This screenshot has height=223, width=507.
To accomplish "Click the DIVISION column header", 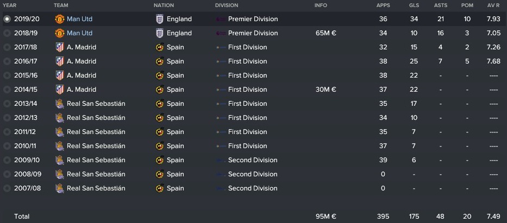I will pos(227,5).
